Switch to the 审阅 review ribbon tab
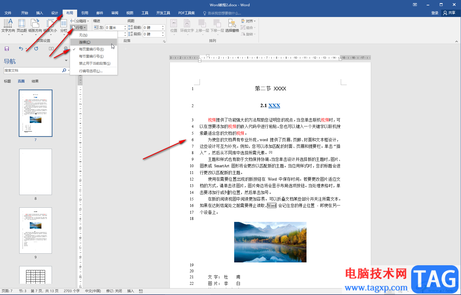 tap(115, 13)
